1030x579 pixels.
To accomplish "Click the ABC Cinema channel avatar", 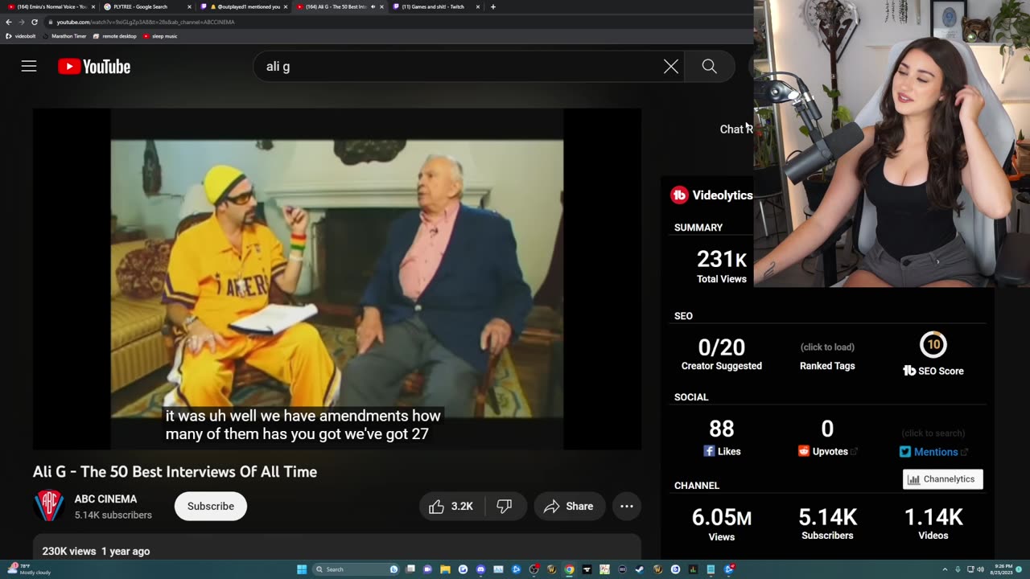I will click(48, 506).
